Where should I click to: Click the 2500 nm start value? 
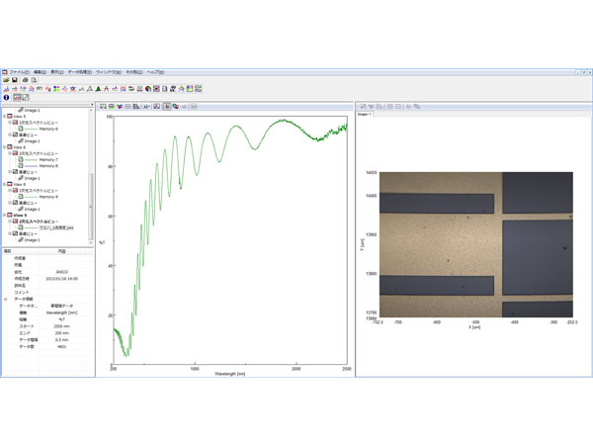coord(61,326)
